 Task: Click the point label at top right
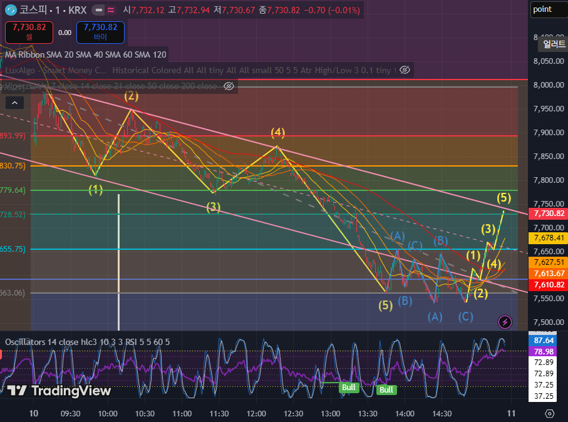coord(549,9)
